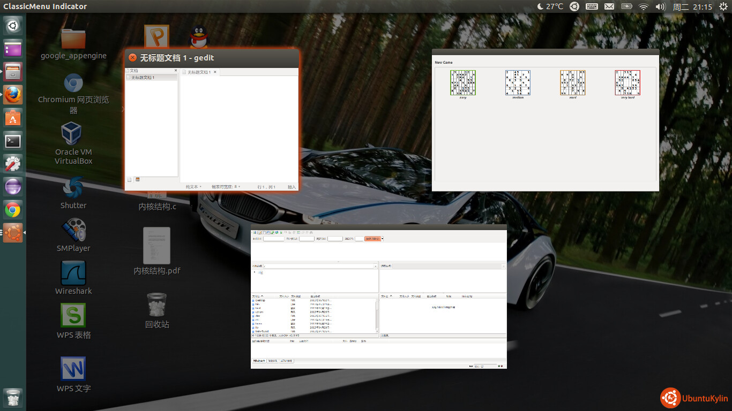Click ClassicMenu Indicator in top panel
Image resolution: width=732 pixels, height=411 pixels.
coord(45,6)
